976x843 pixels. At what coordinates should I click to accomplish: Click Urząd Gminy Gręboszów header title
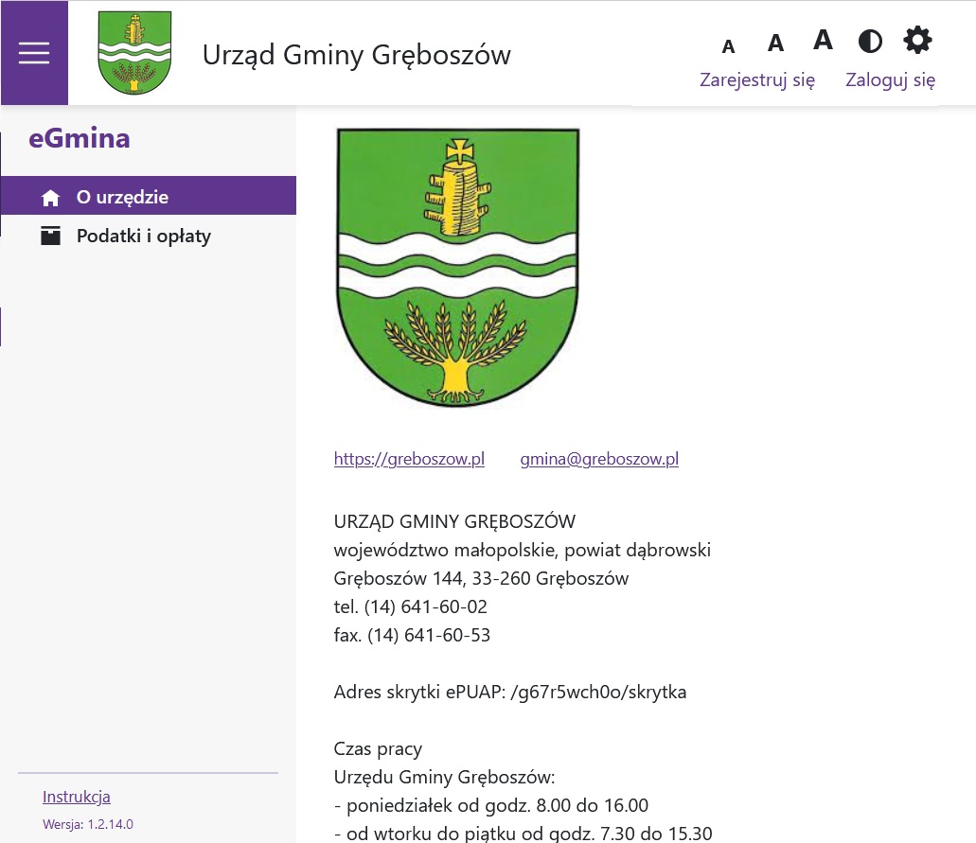357,55
